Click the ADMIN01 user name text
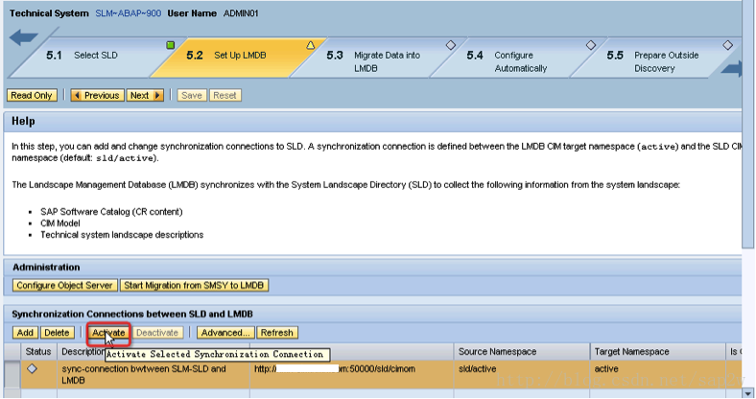 (x=241, y=13)
